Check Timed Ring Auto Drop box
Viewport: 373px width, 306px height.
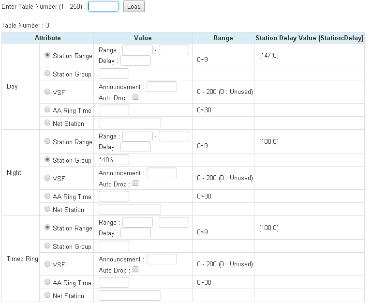(135, 270)
